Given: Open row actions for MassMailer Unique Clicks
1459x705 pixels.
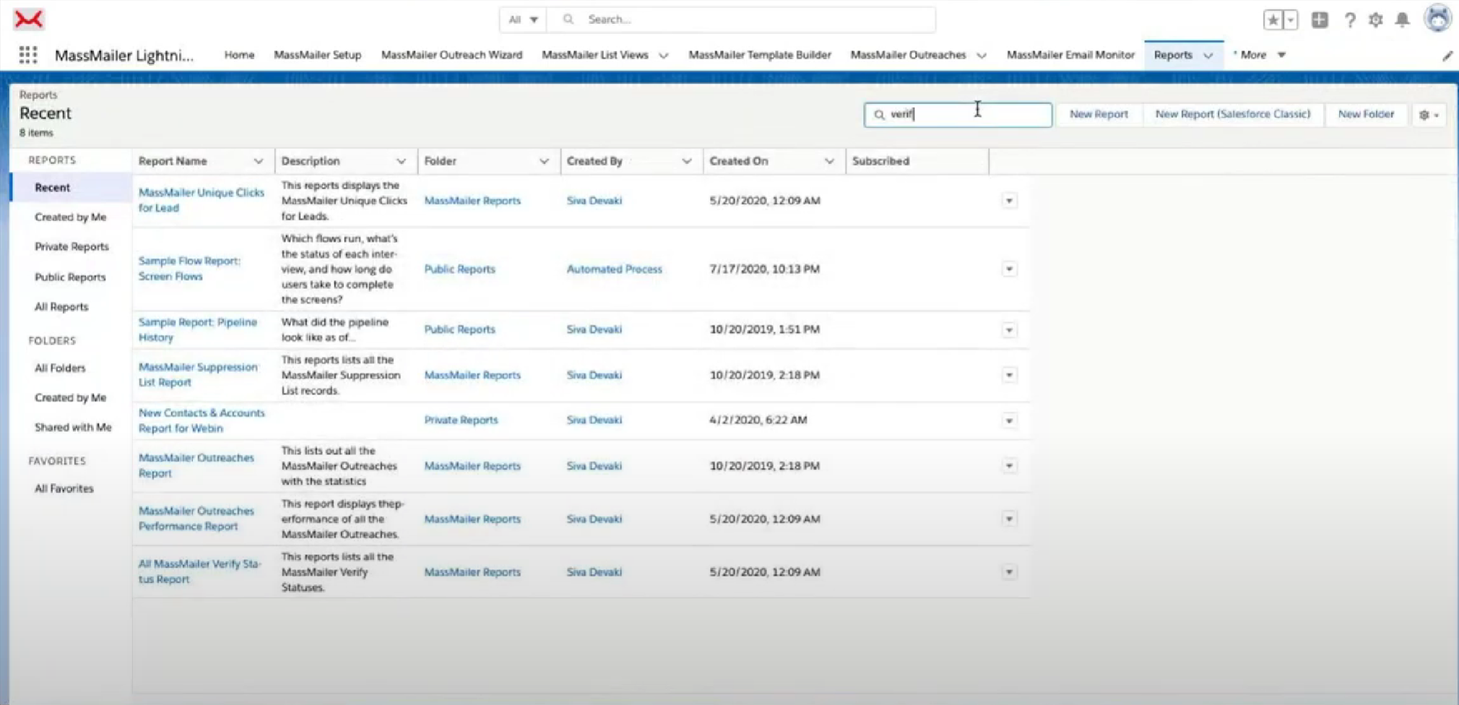Looking at the screenshot, I should 1009,201.
